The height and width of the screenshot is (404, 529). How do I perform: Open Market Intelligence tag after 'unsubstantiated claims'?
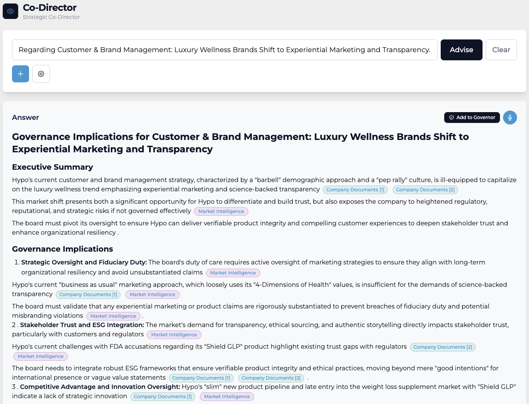coord(233,273)
